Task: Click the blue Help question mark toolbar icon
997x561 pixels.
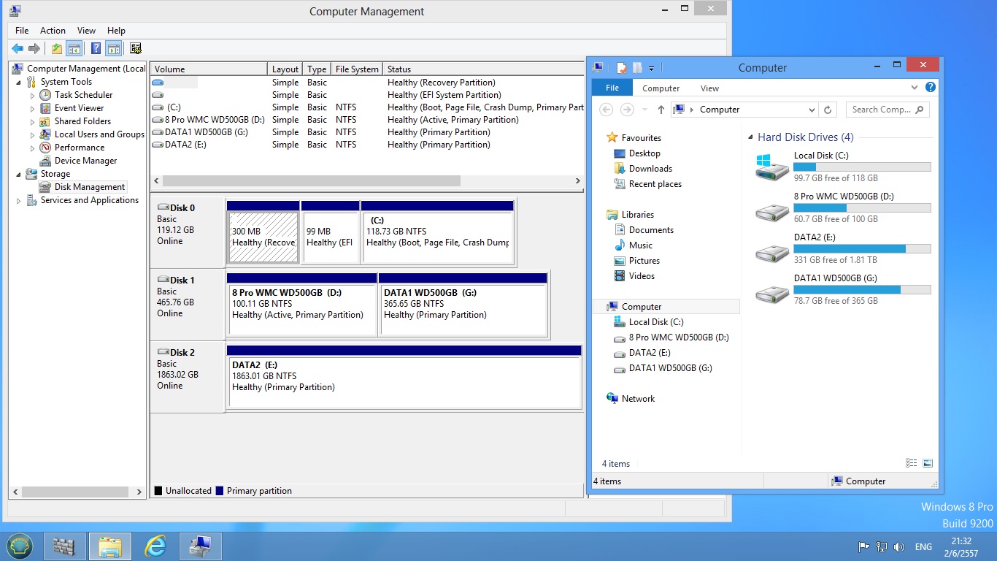Action: pyautogui.click(x=96, y=49)
